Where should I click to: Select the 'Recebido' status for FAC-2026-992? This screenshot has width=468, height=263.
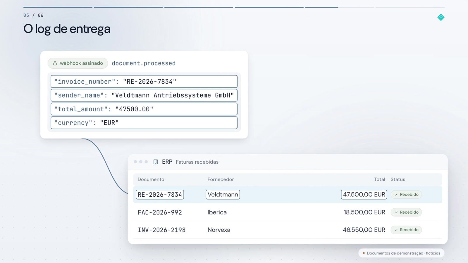click(406, 212)
